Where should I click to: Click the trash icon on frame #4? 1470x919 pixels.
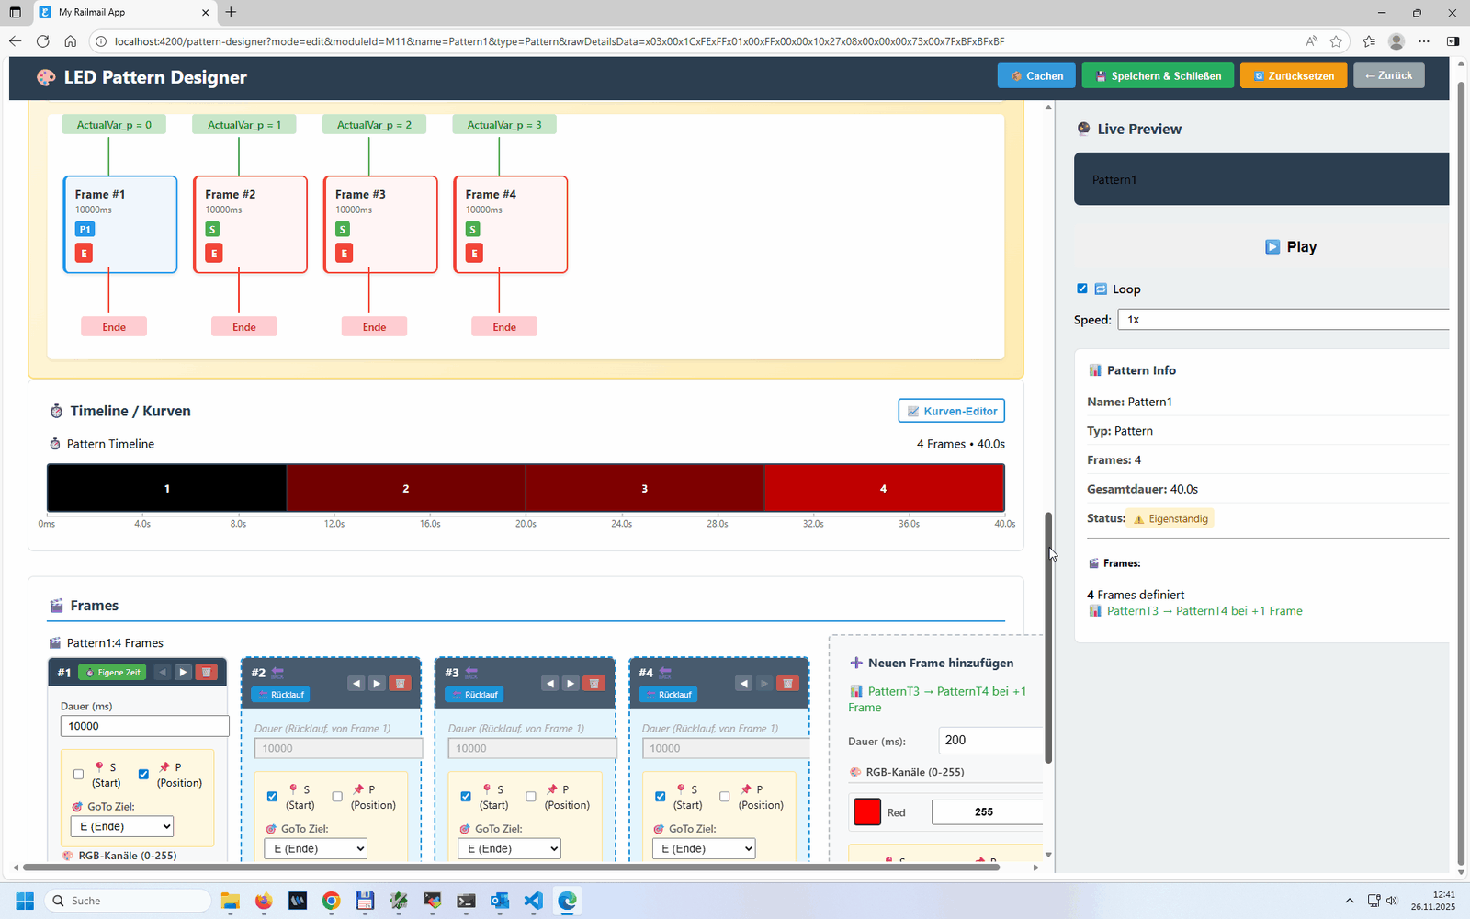tap(787, 684)
